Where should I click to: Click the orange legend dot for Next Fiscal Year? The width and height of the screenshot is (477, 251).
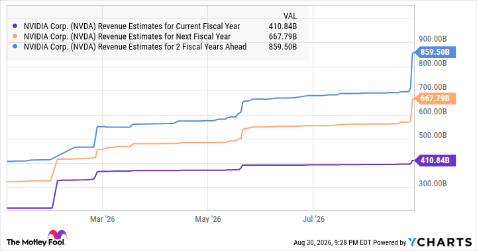15,36
